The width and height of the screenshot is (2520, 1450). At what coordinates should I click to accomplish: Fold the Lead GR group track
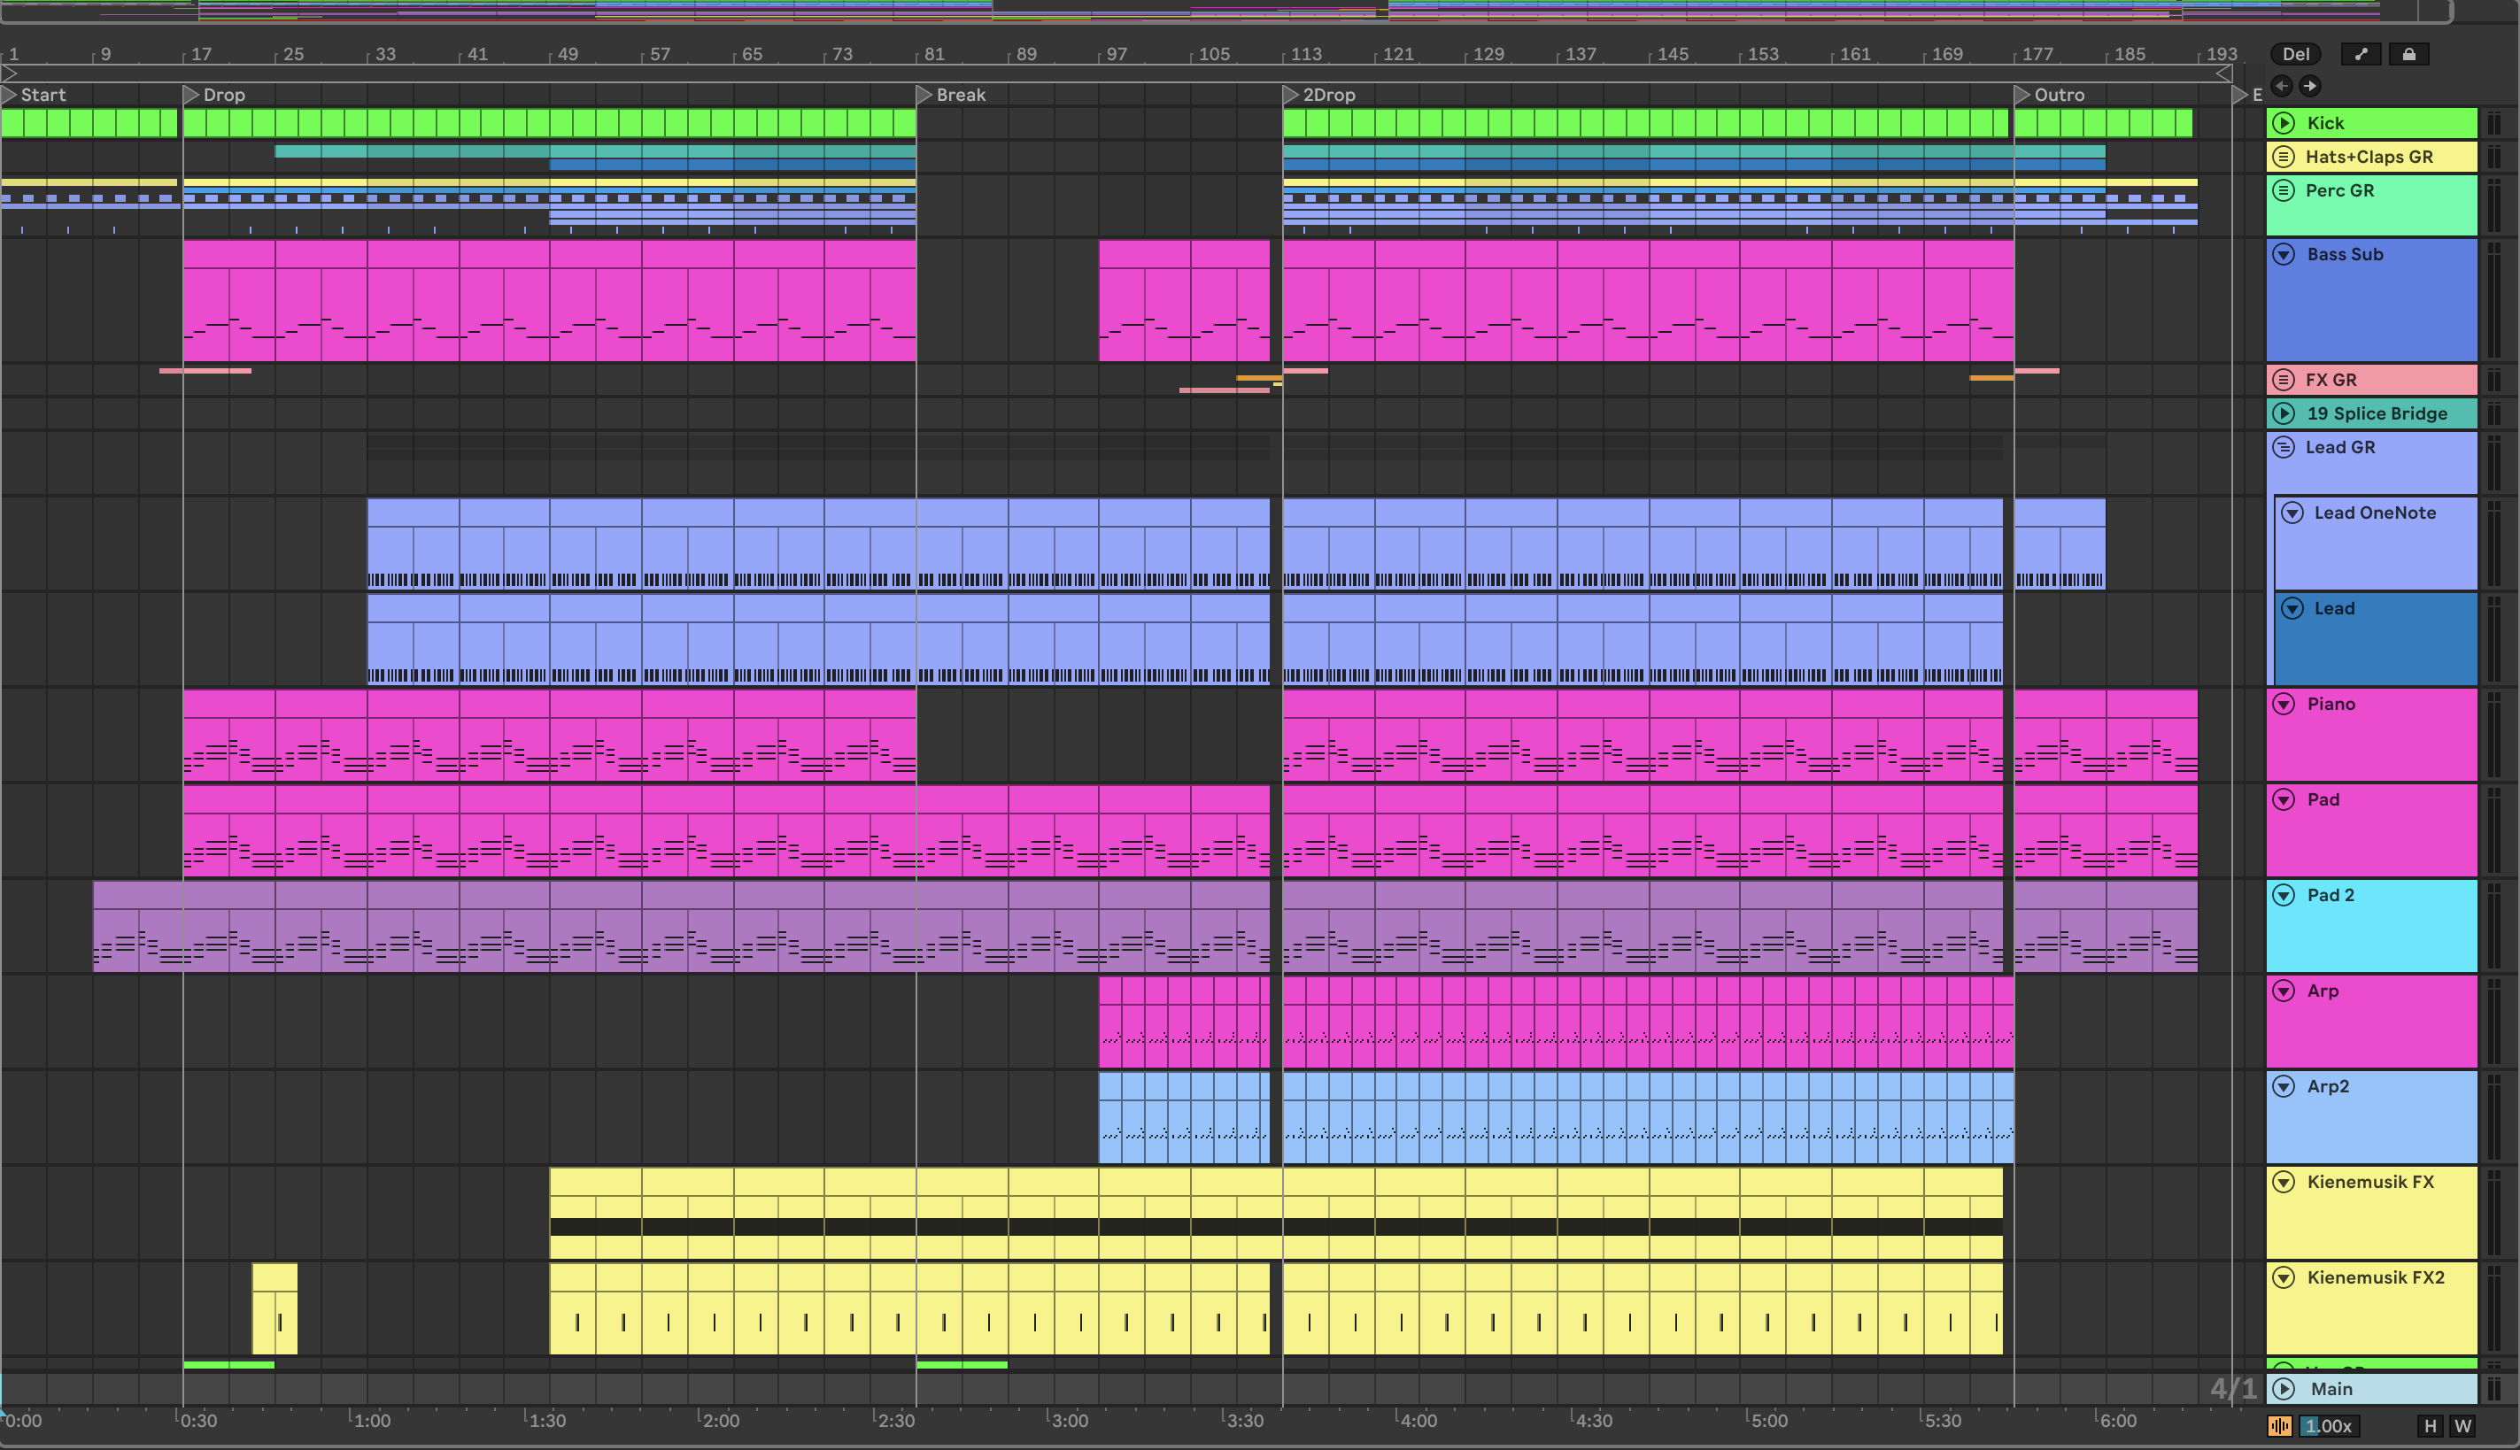pyautogui.click(x=2285, y=447)
